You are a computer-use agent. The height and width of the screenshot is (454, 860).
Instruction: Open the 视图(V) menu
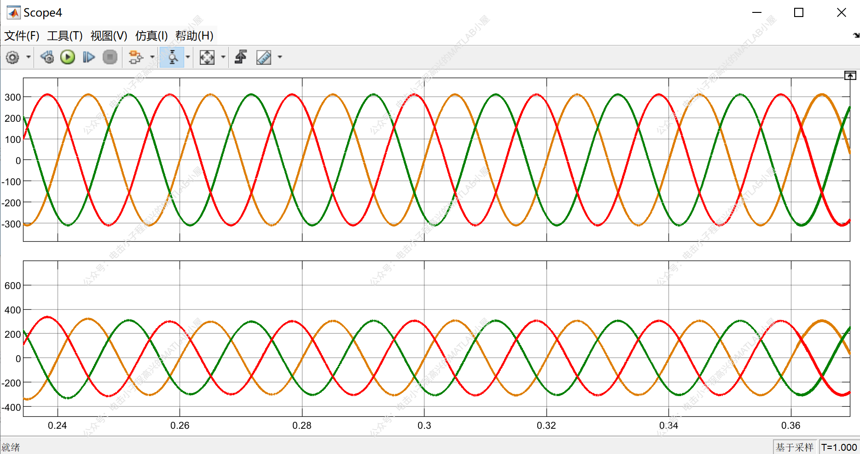coord(109,36)
